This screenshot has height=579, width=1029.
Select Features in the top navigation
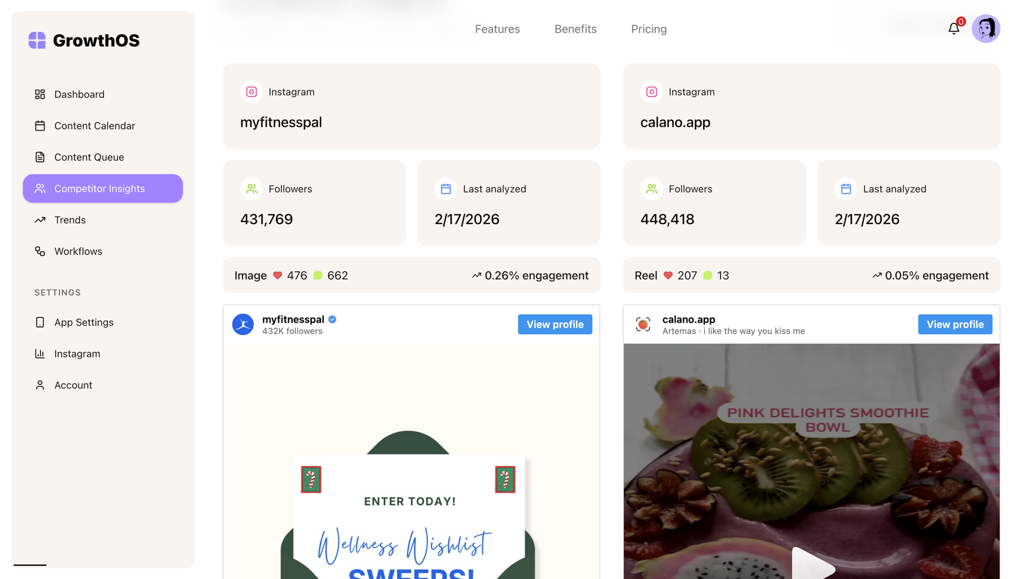(x=497, y=29)
